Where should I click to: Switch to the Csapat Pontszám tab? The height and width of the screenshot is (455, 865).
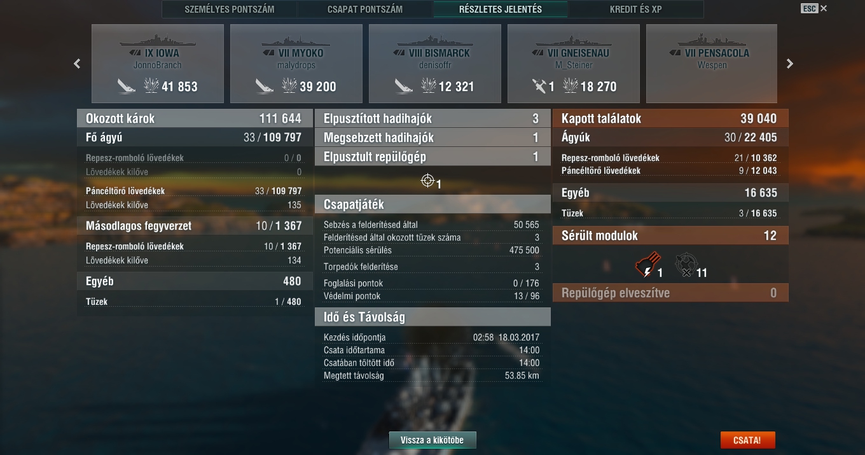[365, 10]
